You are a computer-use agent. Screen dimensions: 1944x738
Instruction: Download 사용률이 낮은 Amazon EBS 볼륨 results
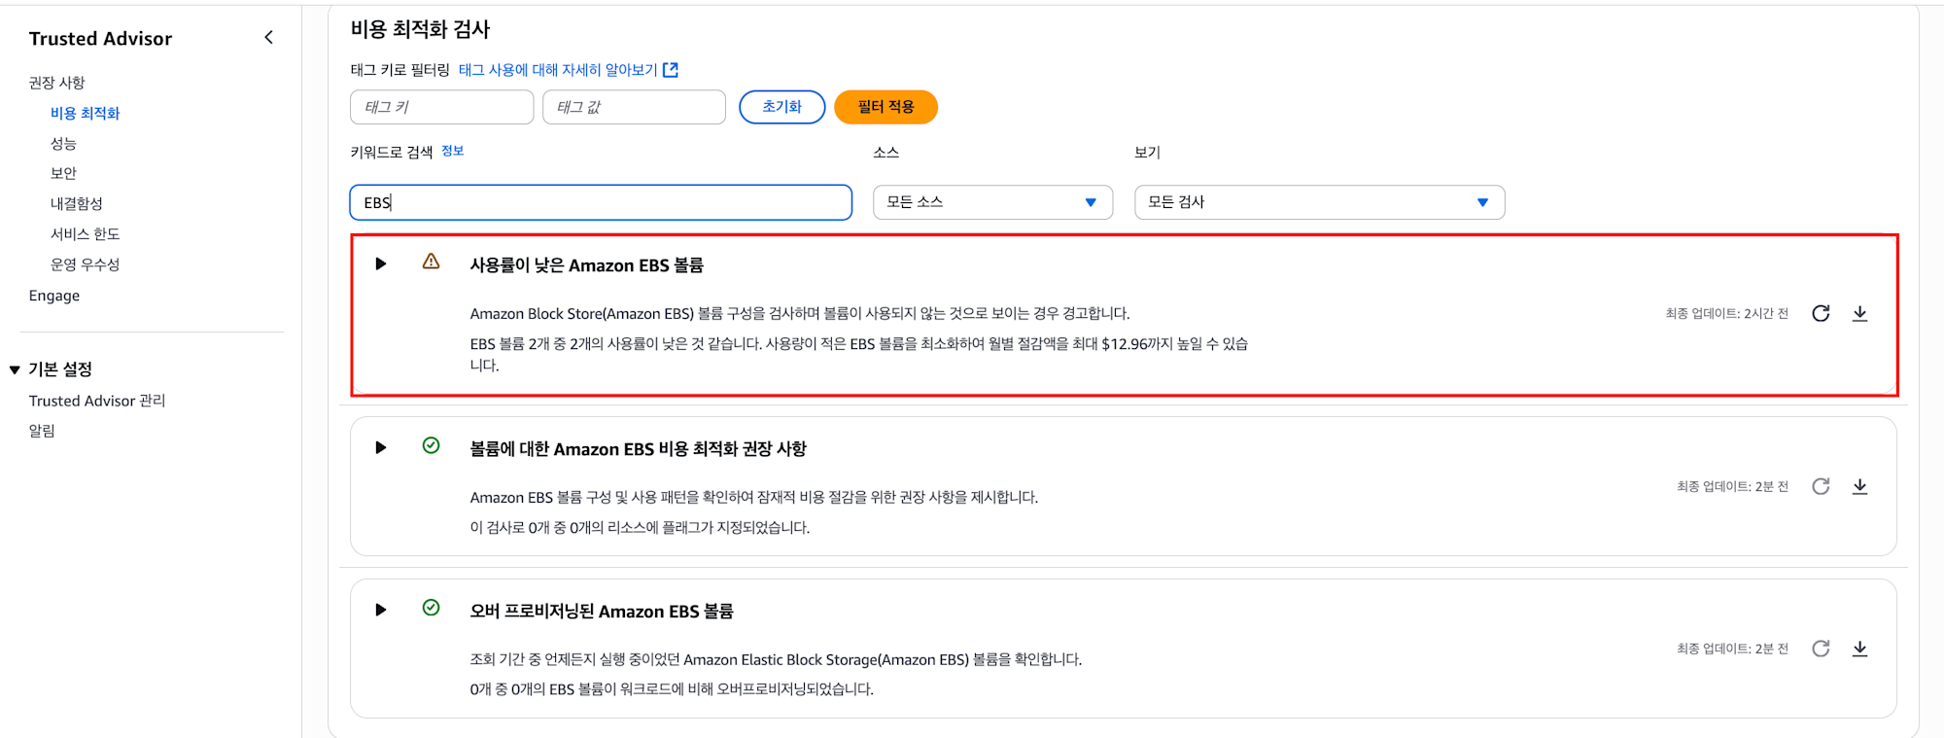click(1859, 313)
